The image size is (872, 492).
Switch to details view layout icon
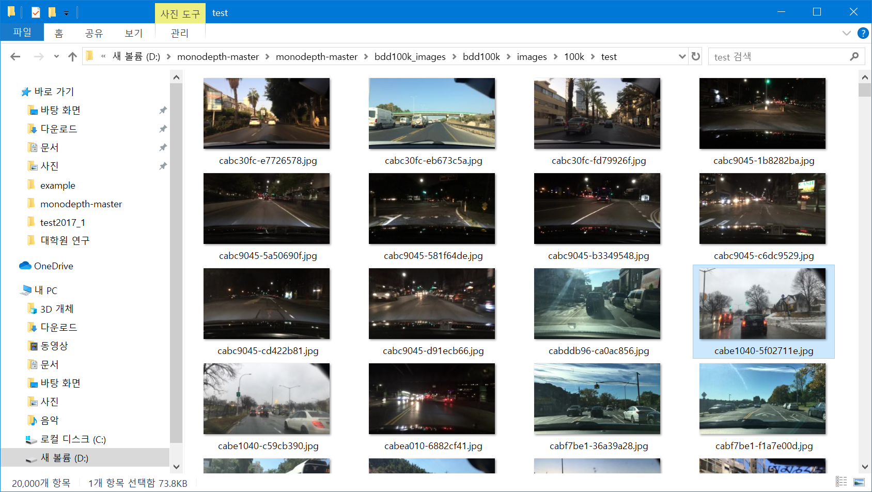(x=842, y=482)
